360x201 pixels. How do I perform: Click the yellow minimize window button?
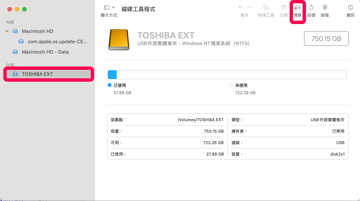[17, 9]
